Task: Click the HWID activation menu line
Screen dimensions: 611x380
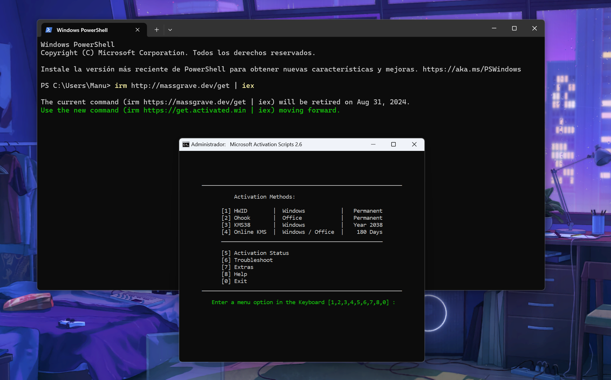Action: coord(241,211)
